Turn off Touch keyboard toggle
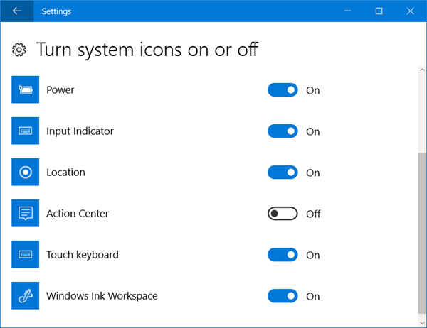Image resolution: width=427 pixels, height=328 pixels. tap(283, 255)
